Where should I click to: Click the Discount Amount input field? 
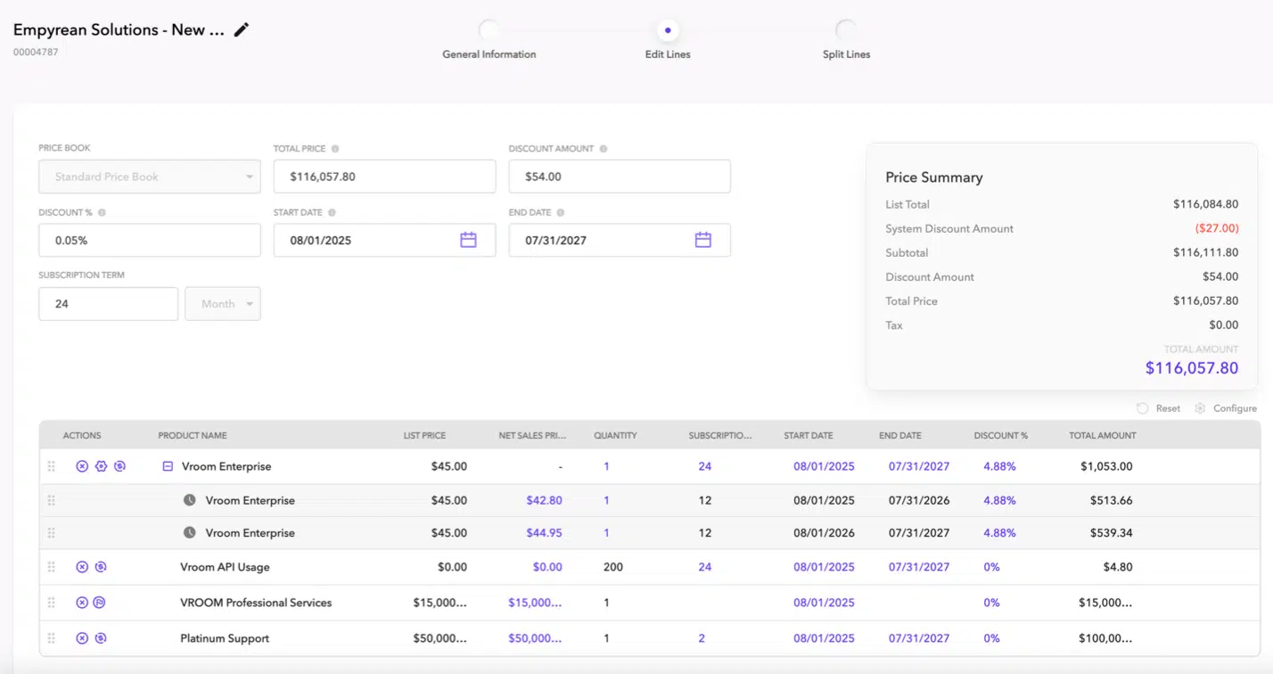coord(620,177)
